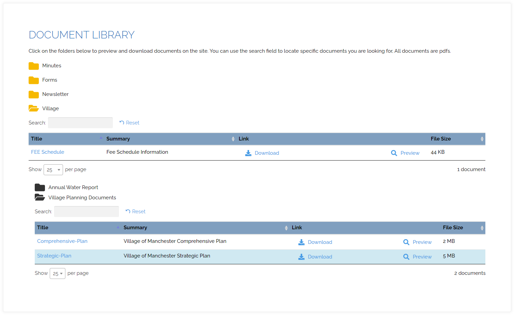Click the download icon for FEE Schedule
This screenshot has height=316, width=515.
(248, 153)
